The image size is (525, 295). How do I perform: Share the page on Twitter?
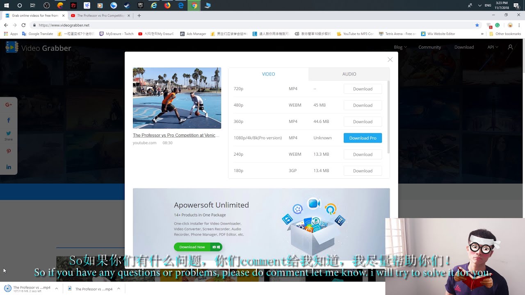9,133
